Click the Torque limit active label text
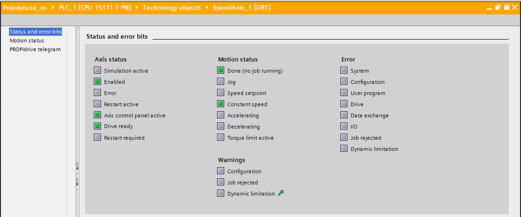 [250, 137]
